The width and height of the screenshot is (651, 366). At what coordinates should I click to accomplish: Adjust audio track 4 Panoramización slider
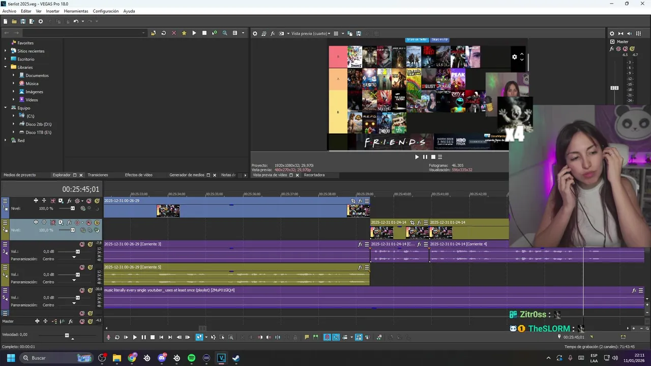click(74, 280)
